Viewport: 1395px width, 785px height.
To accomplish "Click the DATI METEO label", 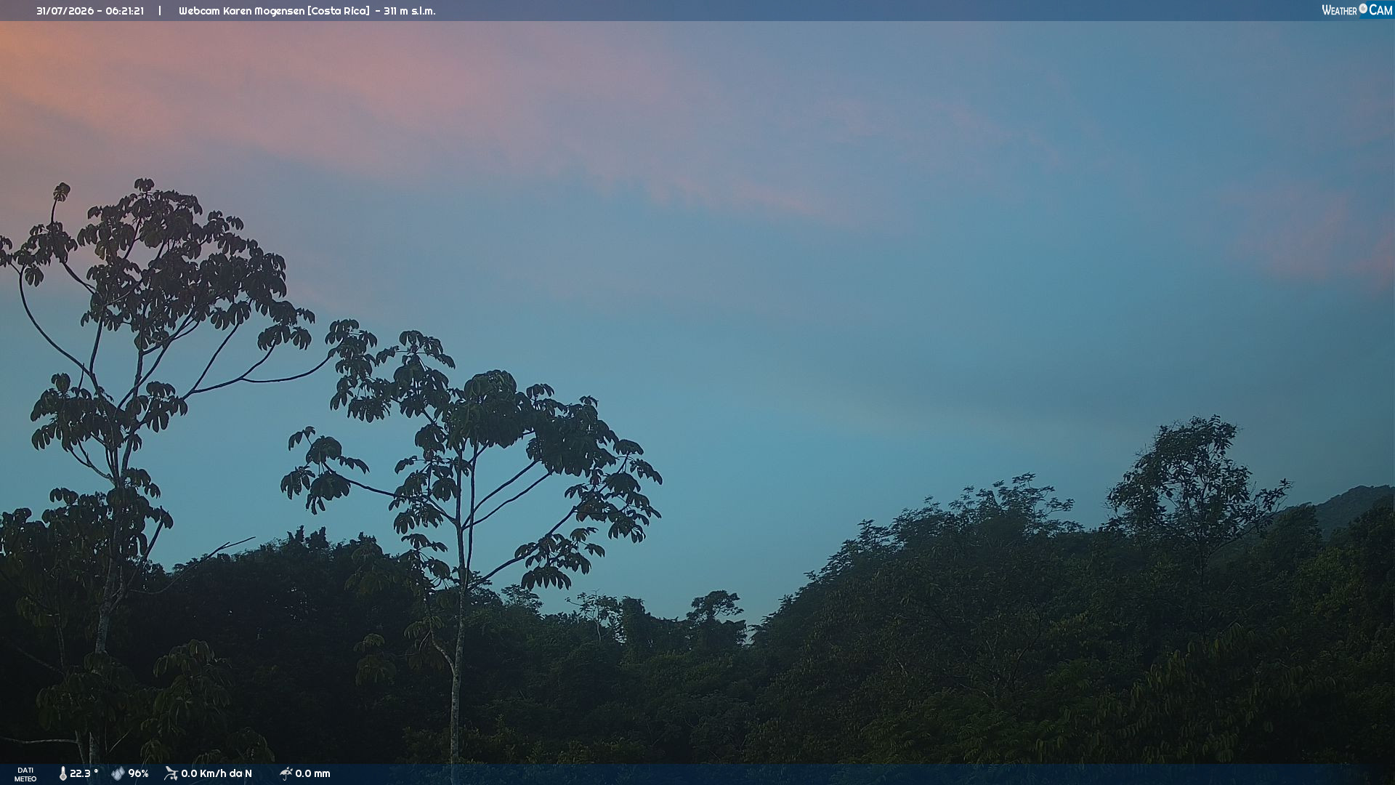I will pyautogui.click(x=25, y=774).
